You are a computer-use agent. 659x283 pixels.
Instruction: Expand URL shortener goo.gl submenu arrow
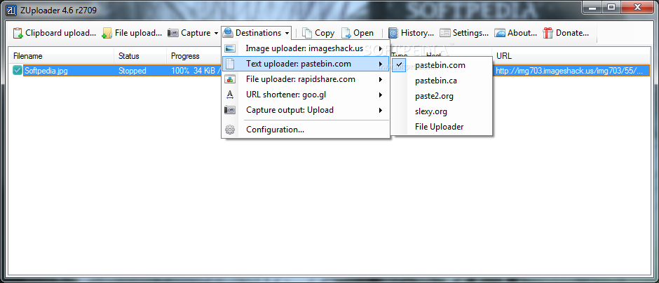click(381, 95)
